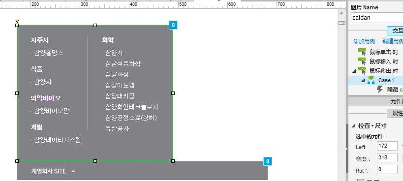
Task: Click the 삼양공정소로(상해) entry
Action: [x=131, y=118]
